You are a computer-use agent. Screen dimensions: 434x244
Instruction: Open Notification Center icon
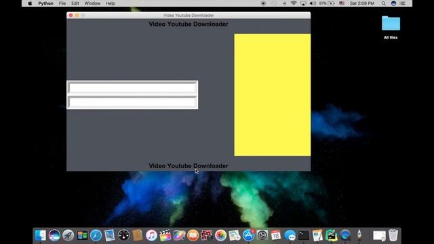[x=403, y=3]
